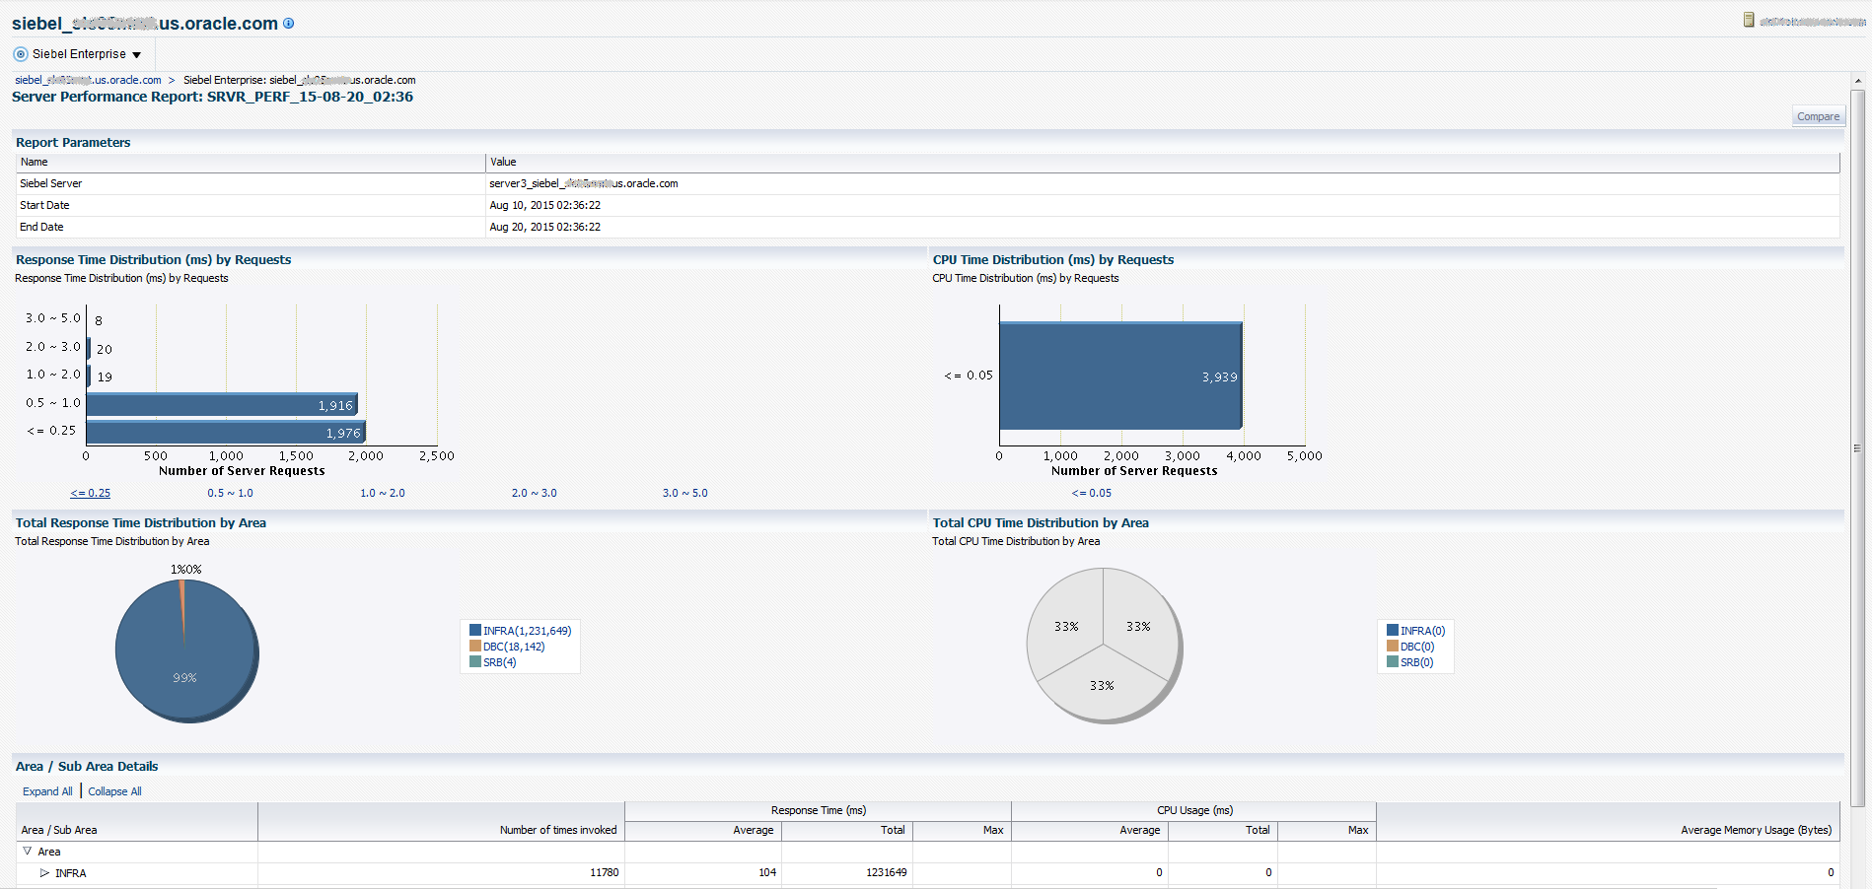Click the server icon in the top-right corner
1872x889 pixels.
[x=1747, y=19]
